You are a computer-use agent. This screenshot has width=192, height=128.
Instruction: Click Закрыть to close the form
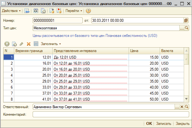coord(183,123)
